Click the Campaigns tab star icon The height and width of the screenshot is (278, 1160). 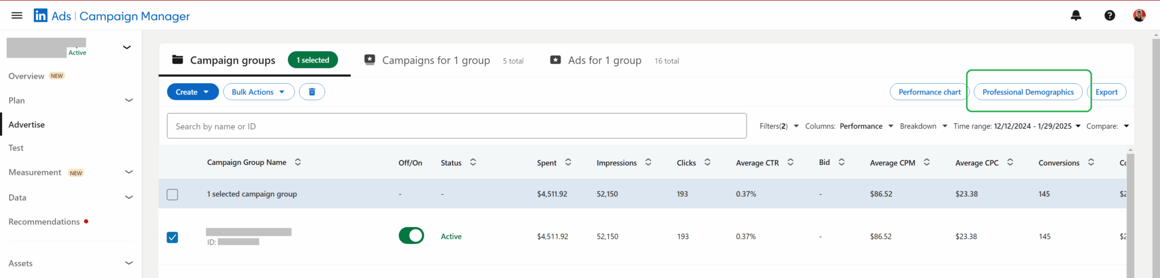pos(370,59)
